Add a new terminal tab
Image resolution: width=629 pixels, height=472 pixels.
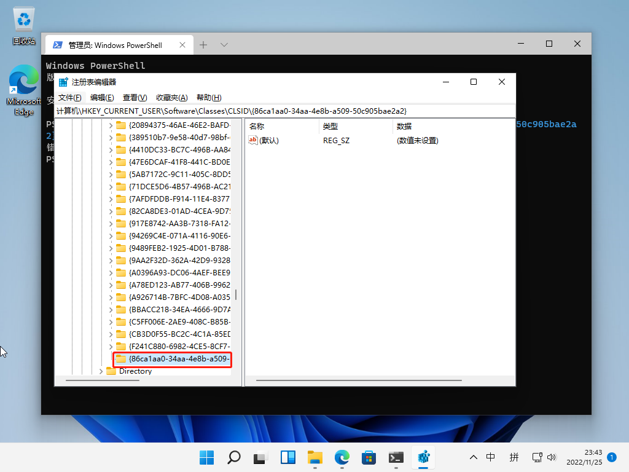tap(203, 45)
